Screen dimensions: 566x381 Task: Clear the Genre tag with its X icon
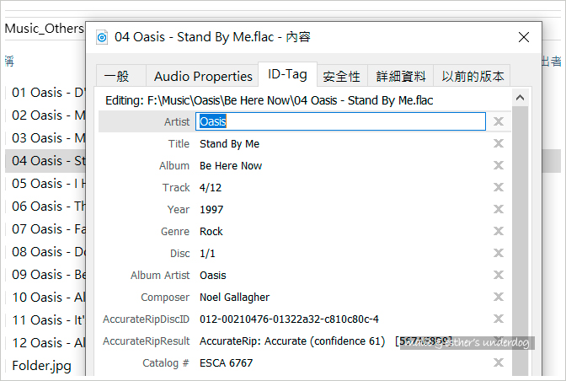[499, 231]
